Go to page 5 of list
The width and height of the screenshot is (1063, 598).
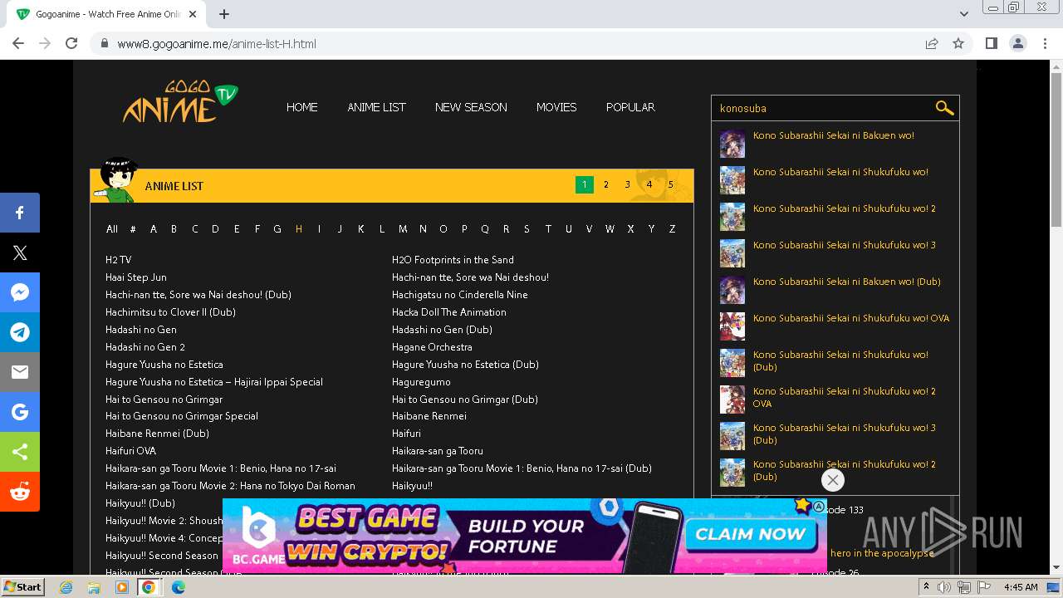tap(671, 184)
